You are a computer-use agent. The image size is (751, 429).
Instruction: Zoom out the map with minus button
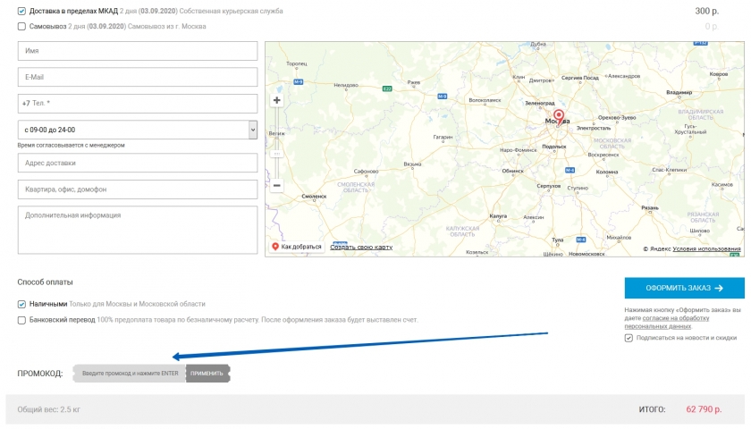(276, 185)
